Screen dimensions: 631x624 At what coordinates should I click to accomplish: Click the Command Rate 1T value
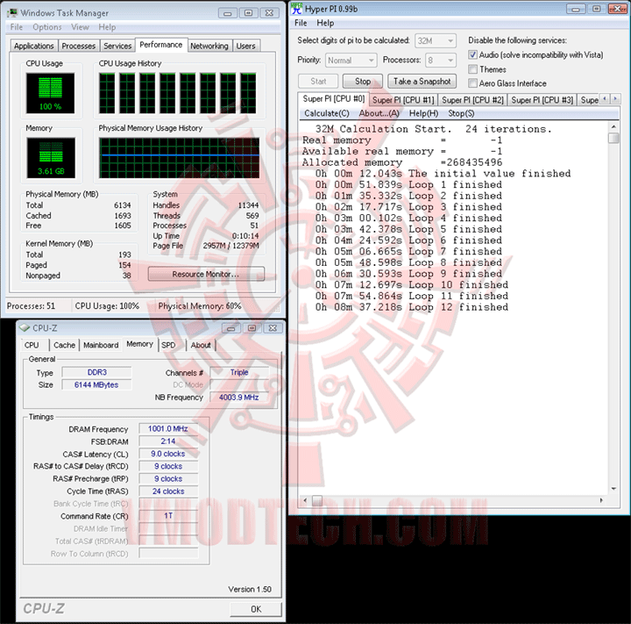pos(168,516)
